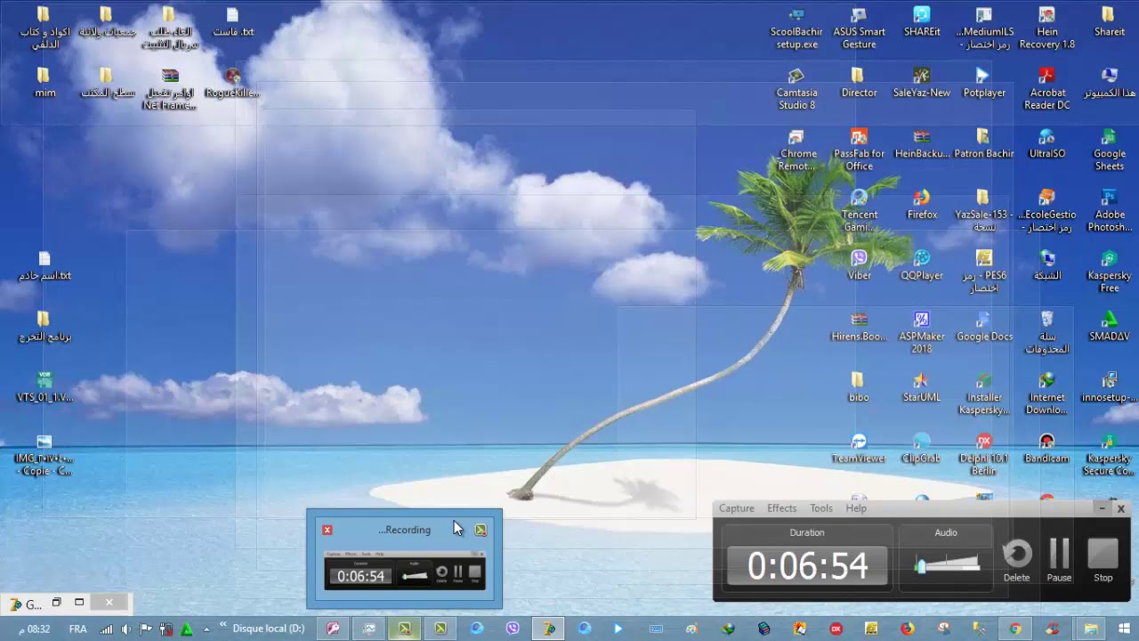Open the bibo folder on desktop
Screen dimensions: 1139x641
coord(859,387)
